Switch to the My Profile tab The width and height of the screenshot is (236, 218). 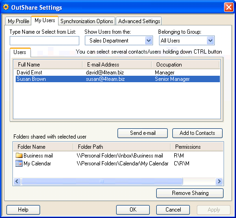pyautogui.click(x=18, y=21)
